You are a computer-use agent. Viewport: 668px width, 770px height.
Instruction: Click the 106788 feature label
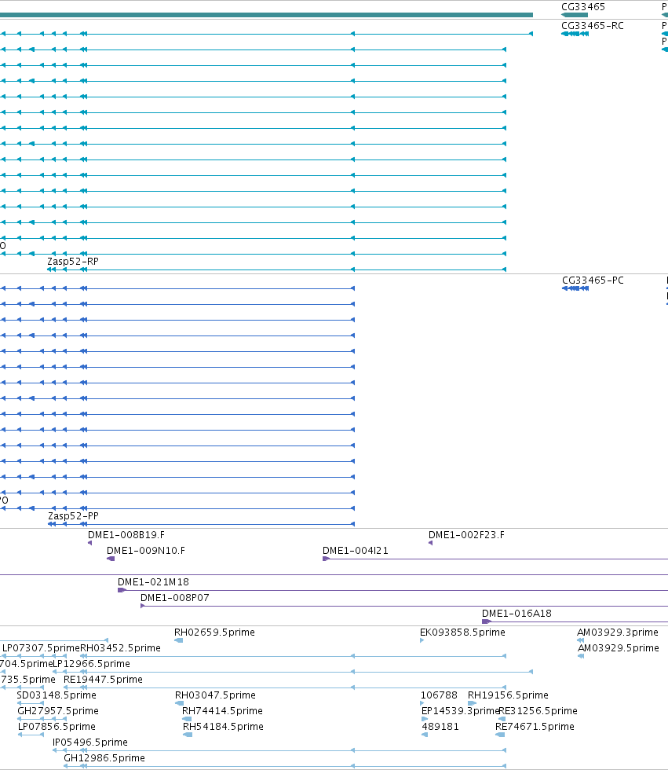tap(439, 695)
